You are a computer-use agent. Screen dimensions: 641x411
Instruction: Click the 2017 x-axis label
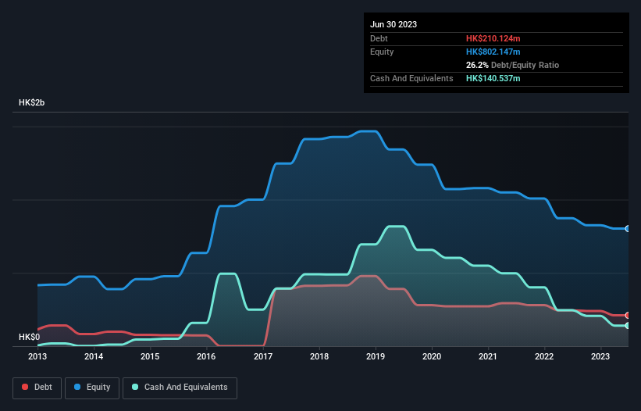[263, 356]
